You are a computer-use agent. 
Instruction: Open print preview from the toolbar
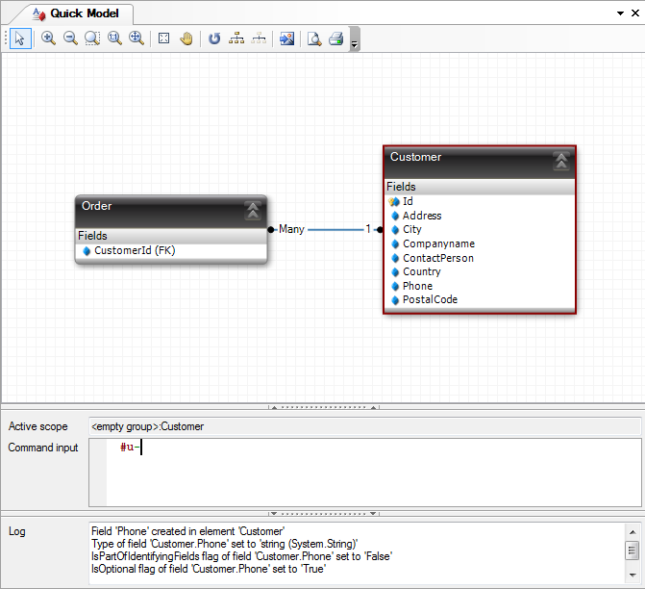313,38
